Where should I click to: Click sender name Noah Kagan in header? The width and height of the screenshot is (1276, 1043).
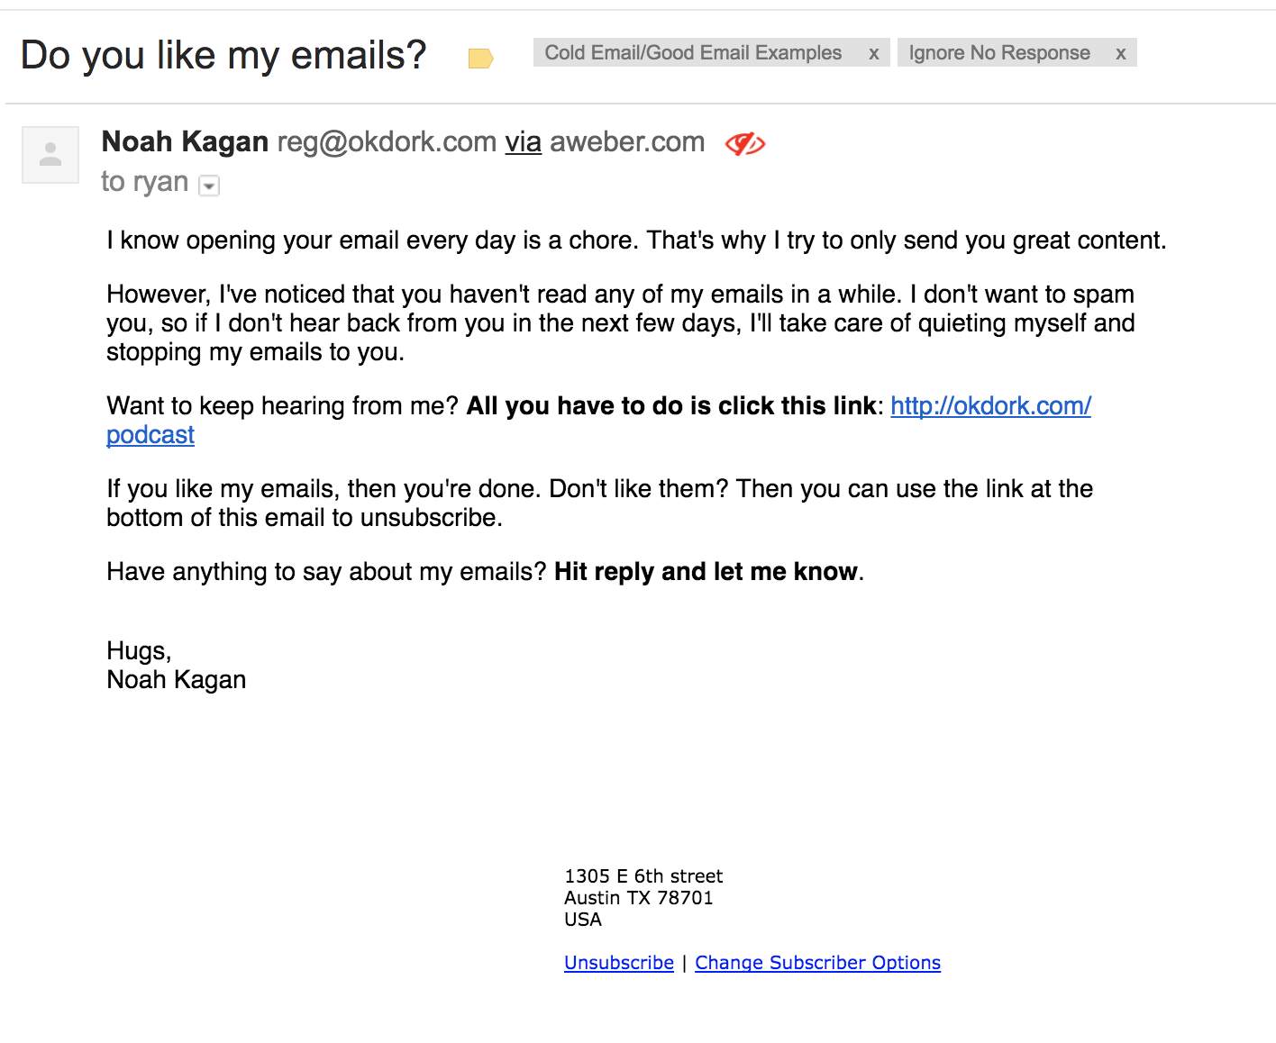pos(185,142)
